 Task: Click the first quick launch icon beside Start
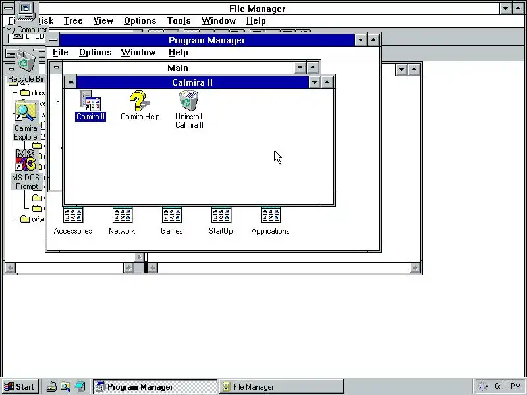pos(51,386)
